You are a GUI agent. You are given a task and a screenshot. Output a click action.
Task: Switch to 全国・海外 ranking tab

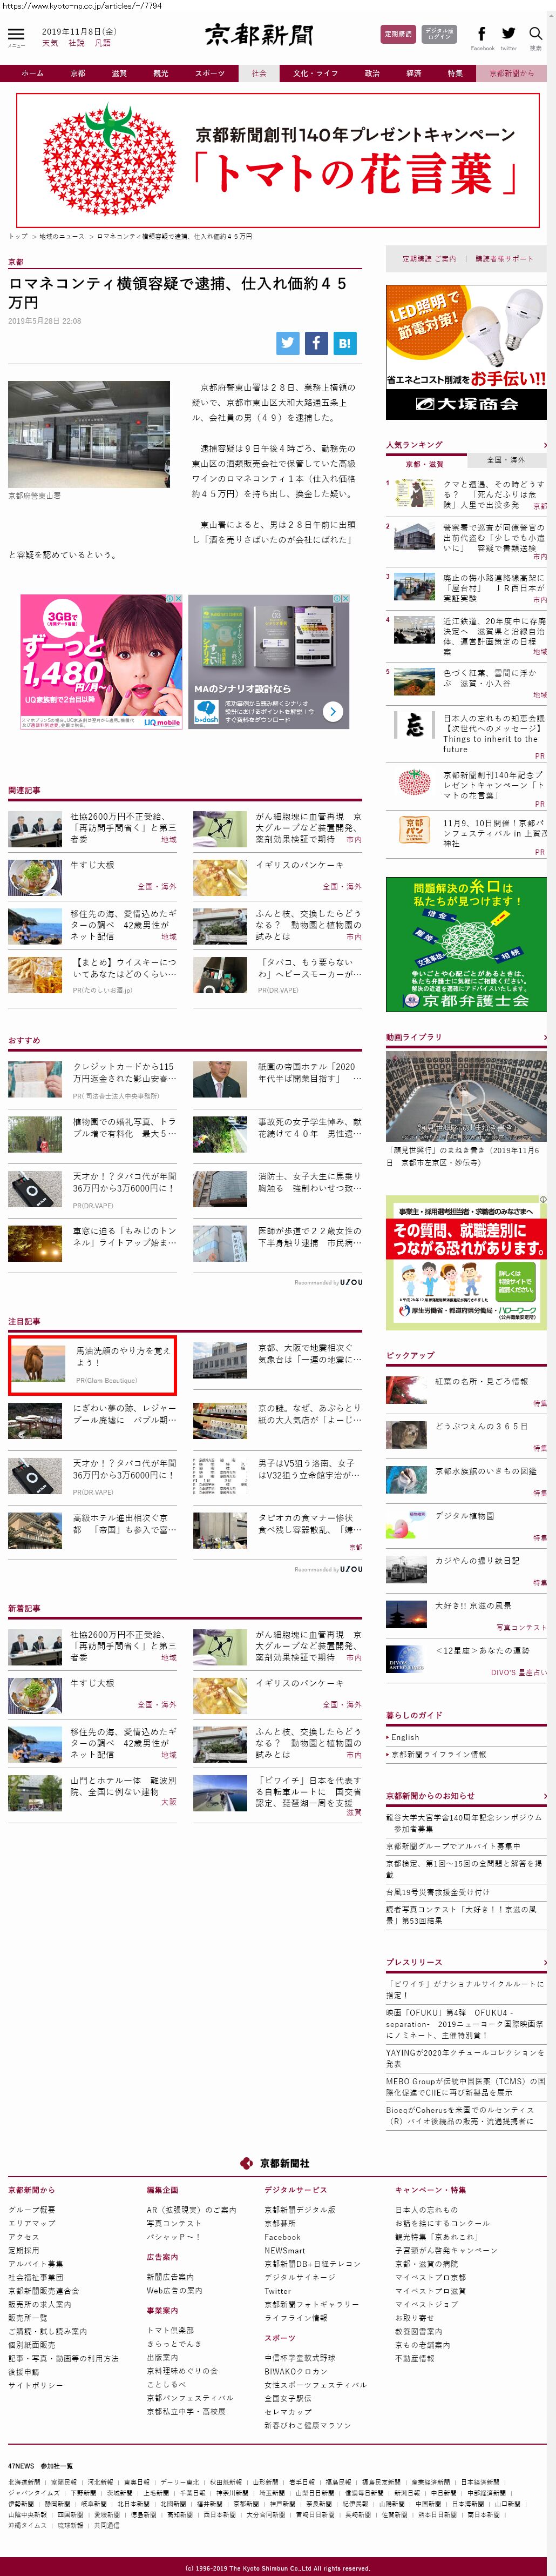click(505, 460)
